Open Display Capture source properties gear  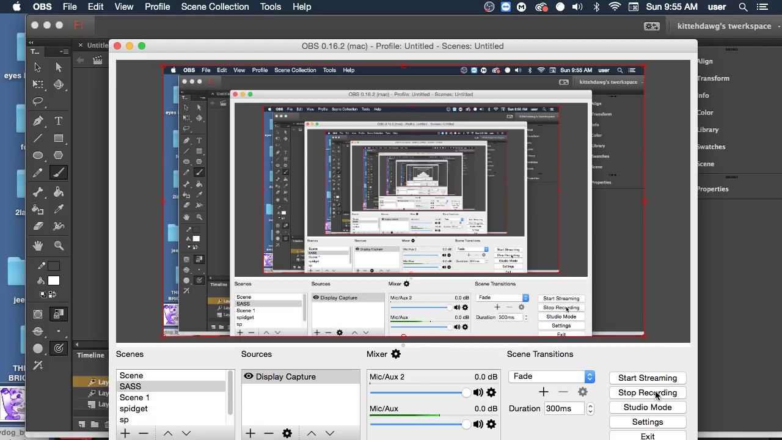coord(287,433)
